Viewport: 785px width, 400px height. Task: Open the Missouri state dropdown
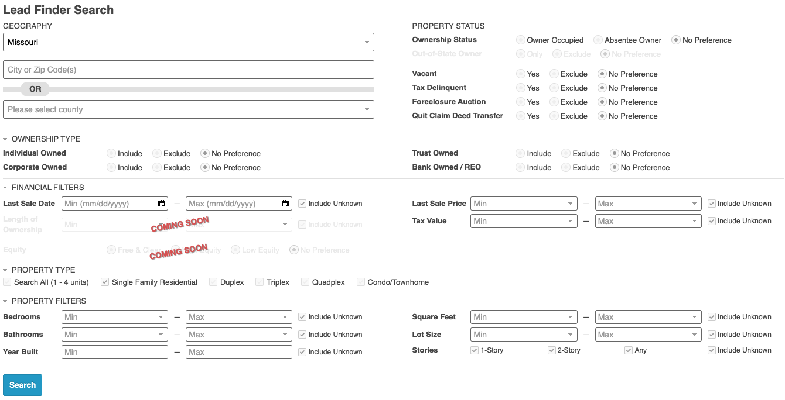(x=189, y=42)
